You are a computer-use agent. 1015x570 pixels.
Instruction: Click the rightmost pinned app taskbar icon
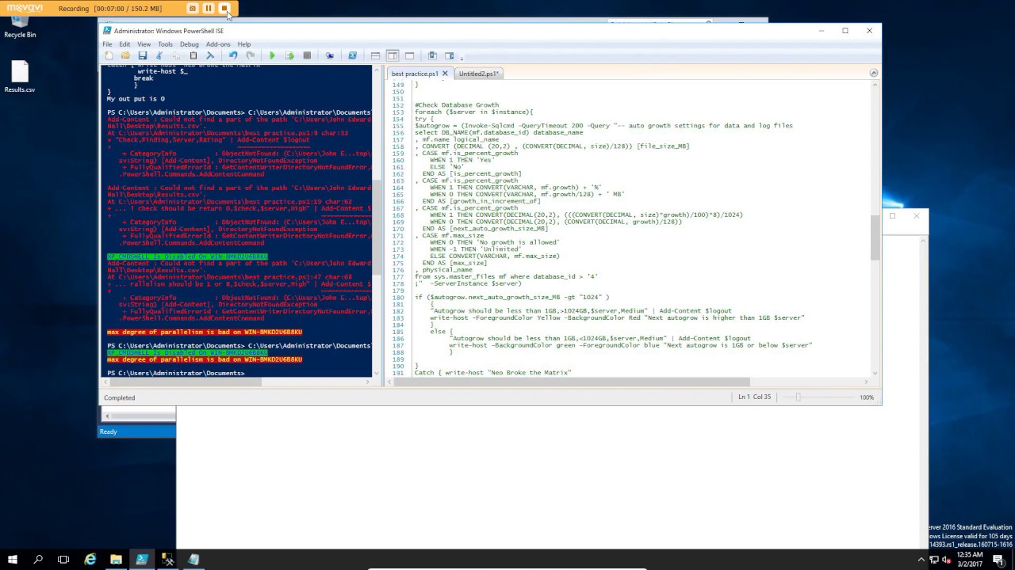click(x=193, y=560)
